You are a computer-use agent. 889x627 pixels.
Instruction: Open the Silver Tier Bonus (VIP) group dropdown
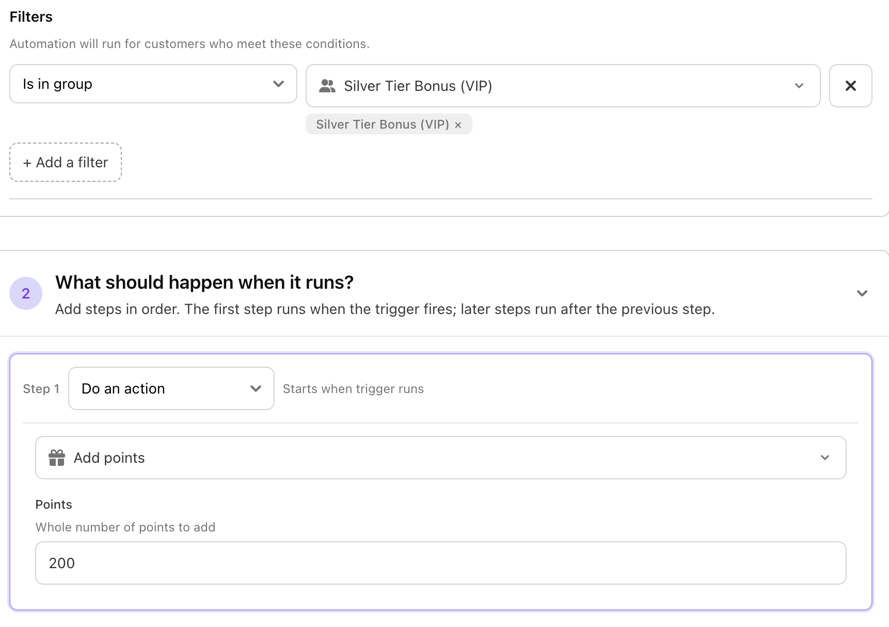563,86
